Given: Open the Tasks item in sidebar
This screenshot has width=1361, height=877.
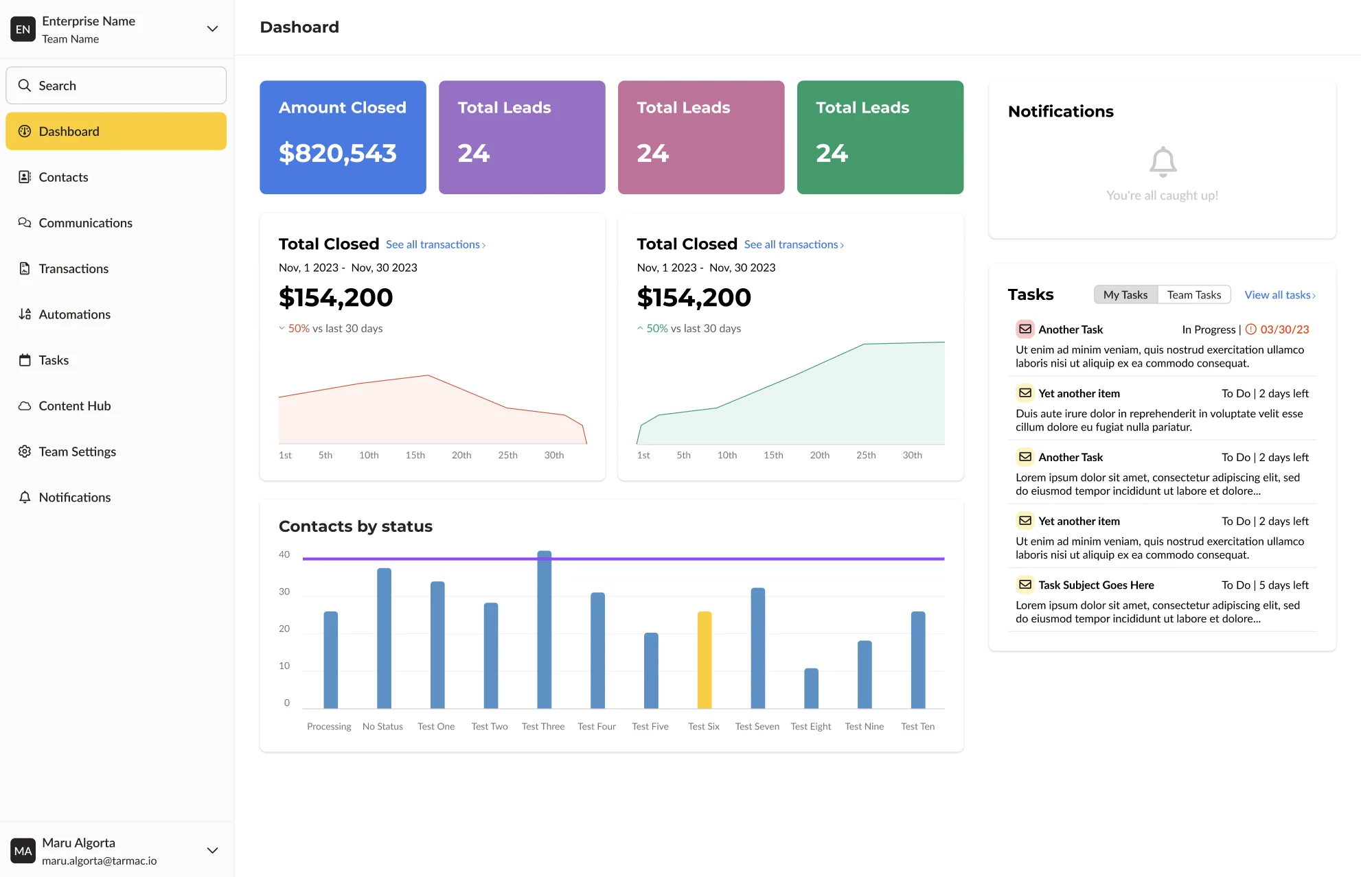Looking at the screenshot, I should (54, 360).
